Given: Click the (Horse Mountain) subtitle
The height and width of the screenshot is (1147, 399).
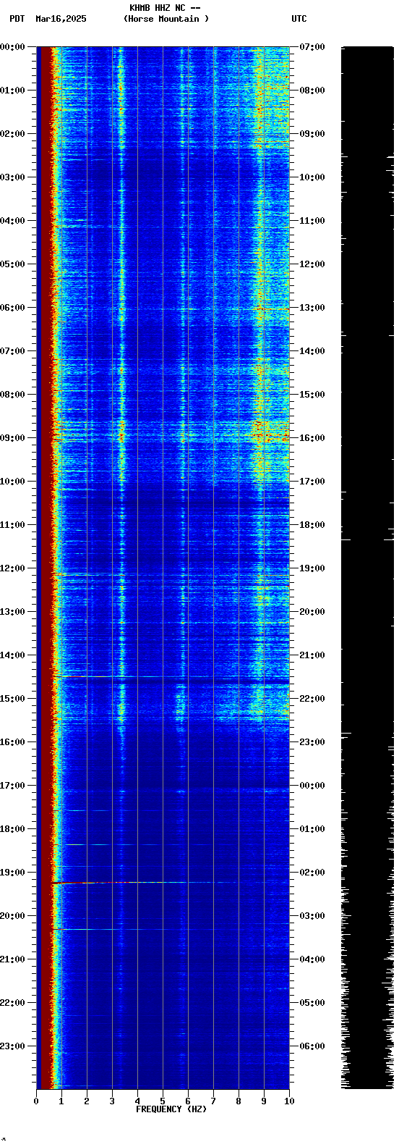Looking at the screenshot, I should pos(166,19).
